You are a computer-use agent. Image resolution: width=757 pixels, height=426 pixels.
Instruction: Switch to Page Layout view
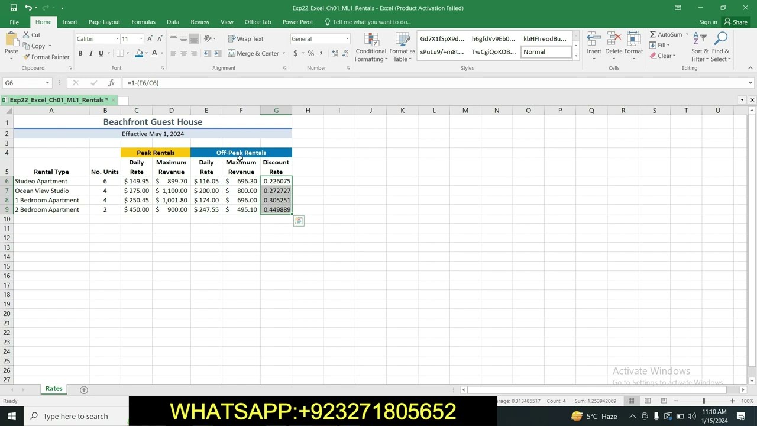pos(648,401)
